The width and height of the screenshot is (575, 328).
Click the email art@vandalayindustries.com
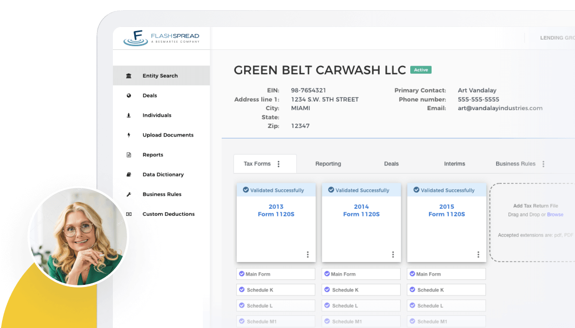500,108
